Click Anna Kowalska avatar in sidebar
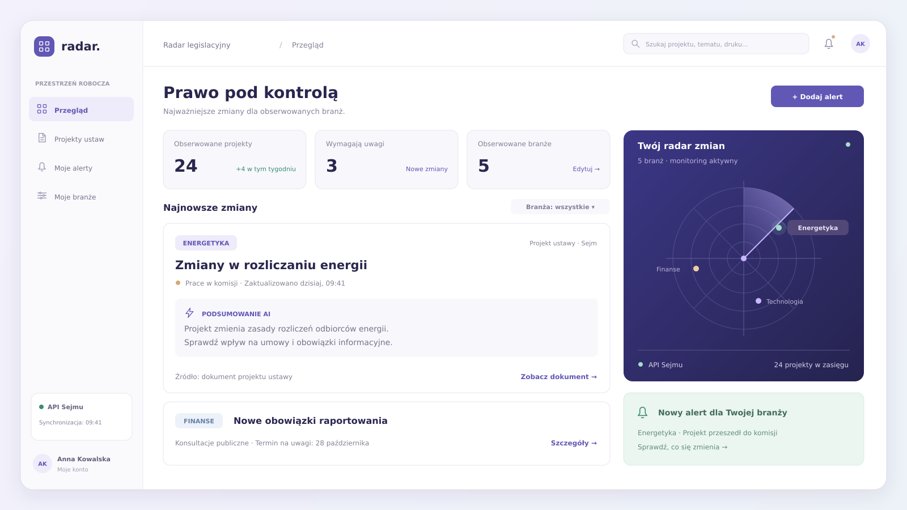907x510 pixels. click(x=43, y=464)
